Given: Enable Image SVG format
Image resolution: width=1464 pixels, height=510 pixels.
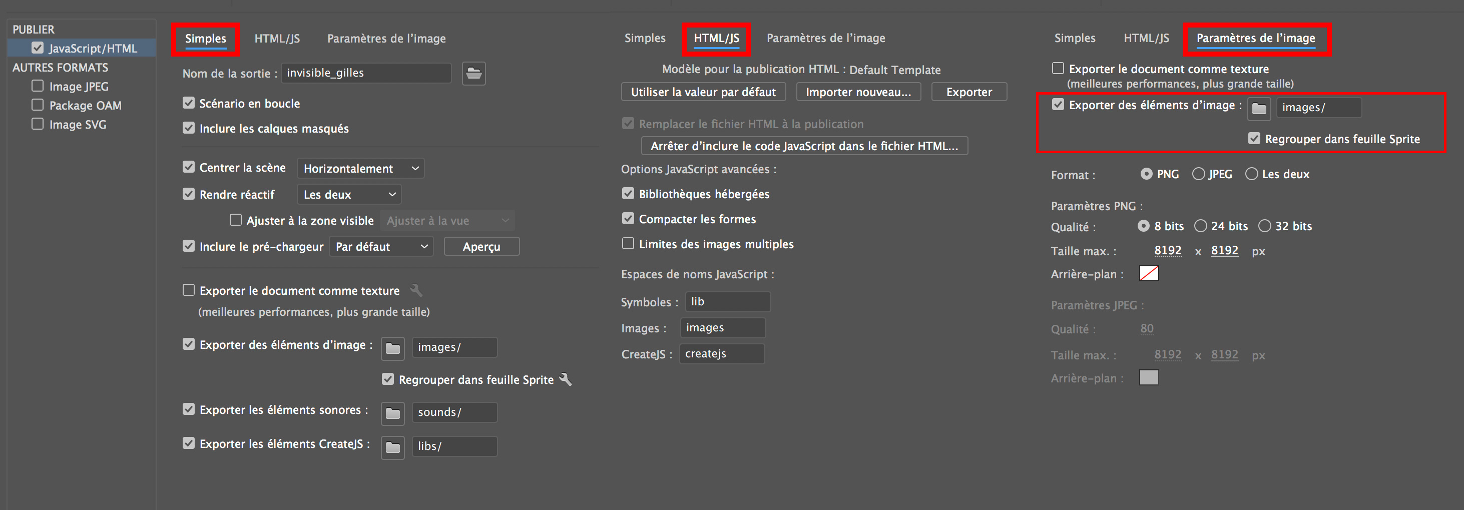Looking at the screenshot, I should 38,124.
